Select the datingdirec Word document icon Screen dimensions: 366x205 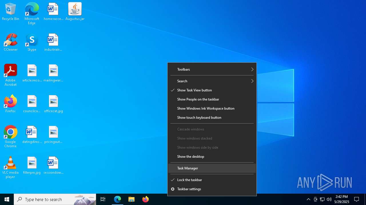click(32, 135)
